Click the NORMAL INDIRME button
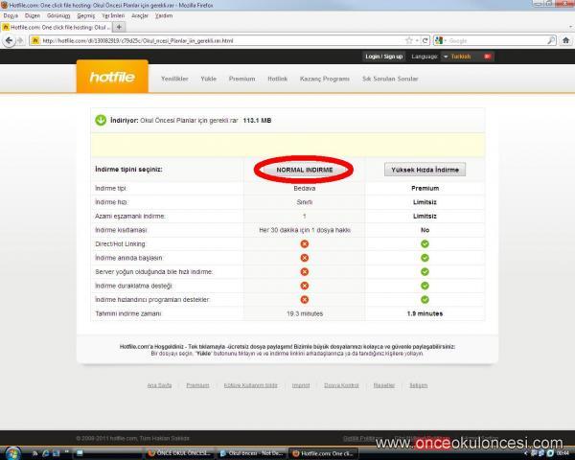 coord(303,170)
